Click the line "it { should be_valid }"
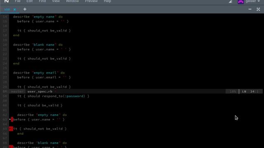Viewport: 264px width, 148px height. pos(40,105)
